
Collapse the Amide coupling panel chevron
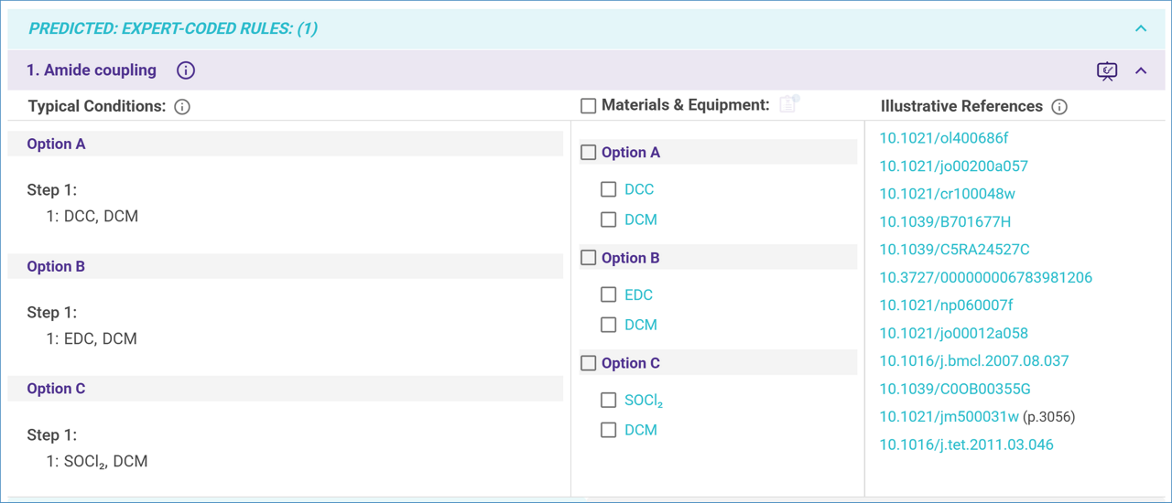coord(1141,71)
